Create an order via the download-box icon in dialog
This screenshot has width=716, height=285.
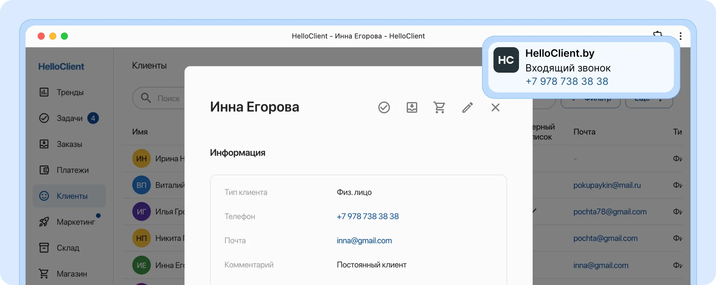pos(412,107)
